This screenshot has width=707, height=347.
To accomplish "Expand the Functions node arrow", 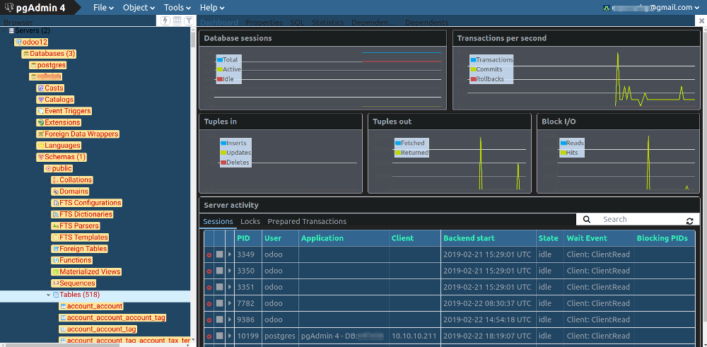I will tap(48, 261).
